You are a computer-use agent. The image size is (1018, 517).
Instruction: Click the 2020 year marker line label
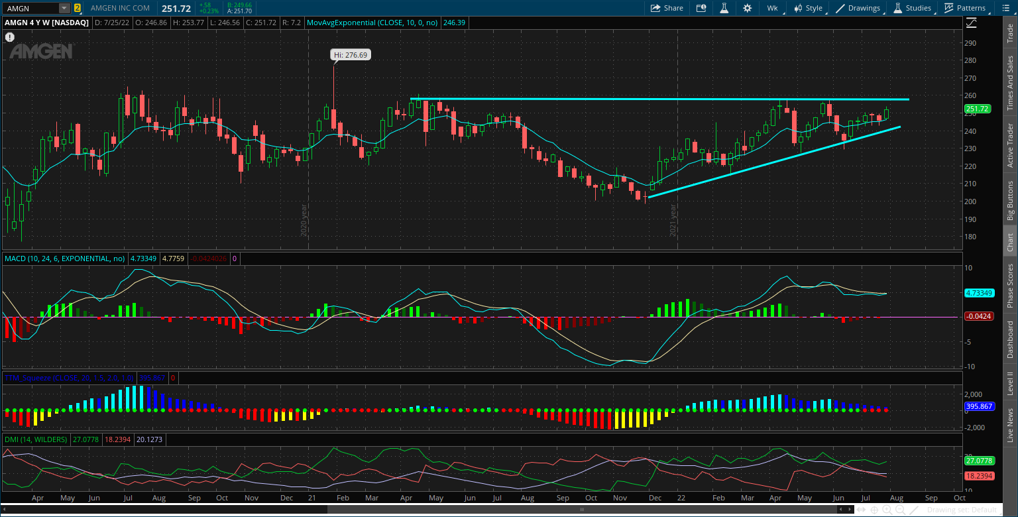coord(304,221)
